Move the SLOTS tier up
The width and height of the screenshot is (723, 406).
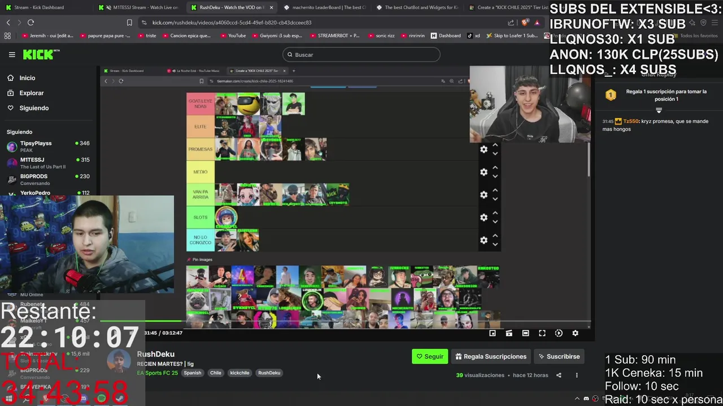[x=495, y=213]
